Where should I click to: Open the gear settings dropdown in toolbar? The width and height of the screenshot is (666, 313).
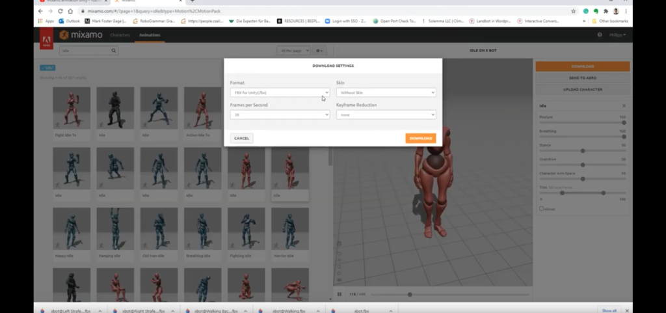tap(319, 50)
